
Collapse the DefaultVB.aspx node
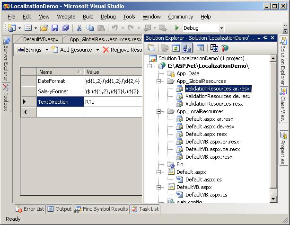pos(158,187)
